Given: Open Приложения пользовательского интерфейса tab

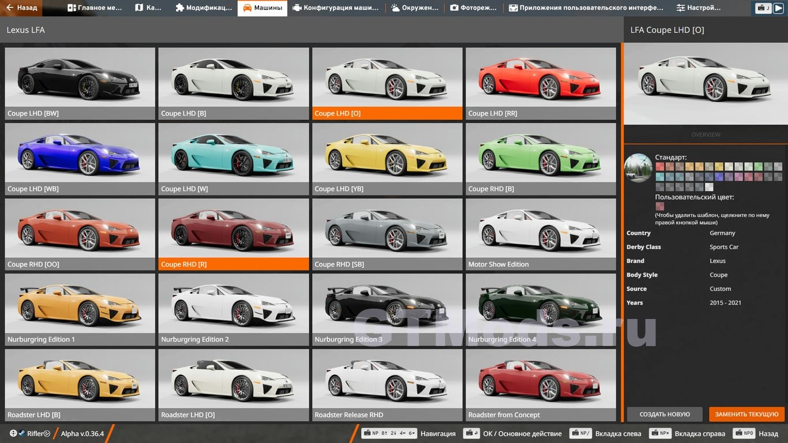Looking at the screenshot, I should click(x=586, y=8).
